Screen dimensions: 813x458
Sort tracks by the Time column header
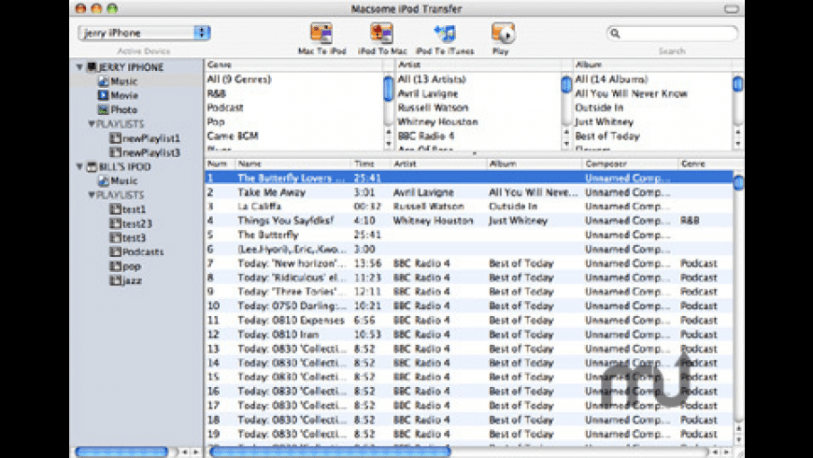click(370, 164)
